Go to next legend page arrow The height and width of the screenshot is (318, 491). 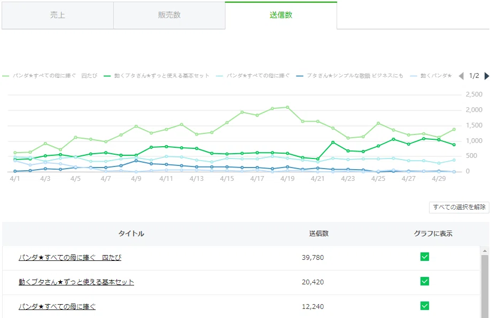487,76
